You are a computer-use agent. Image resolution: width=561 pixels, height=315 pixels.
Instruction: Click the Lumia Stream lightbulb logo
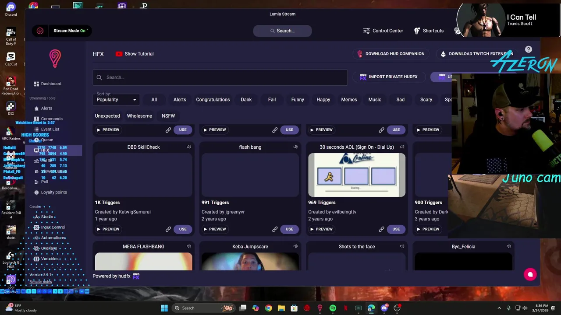pos(55,59)
